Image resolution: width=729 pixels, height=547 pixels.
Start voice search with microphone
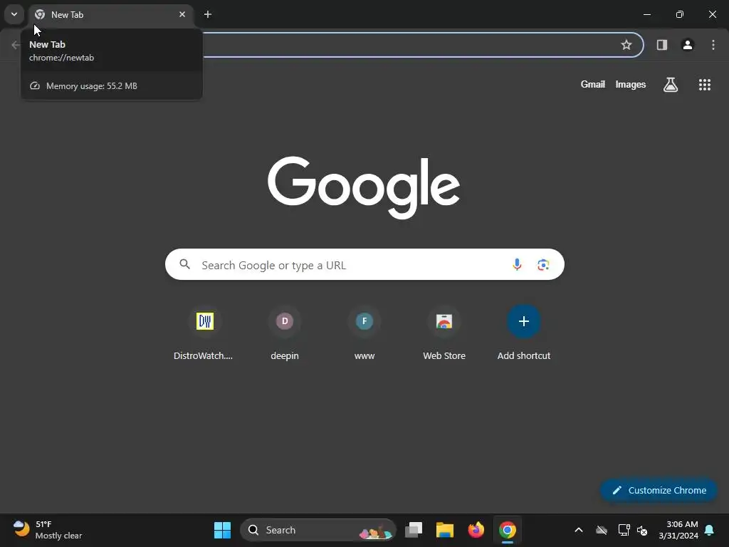point(517,265)
